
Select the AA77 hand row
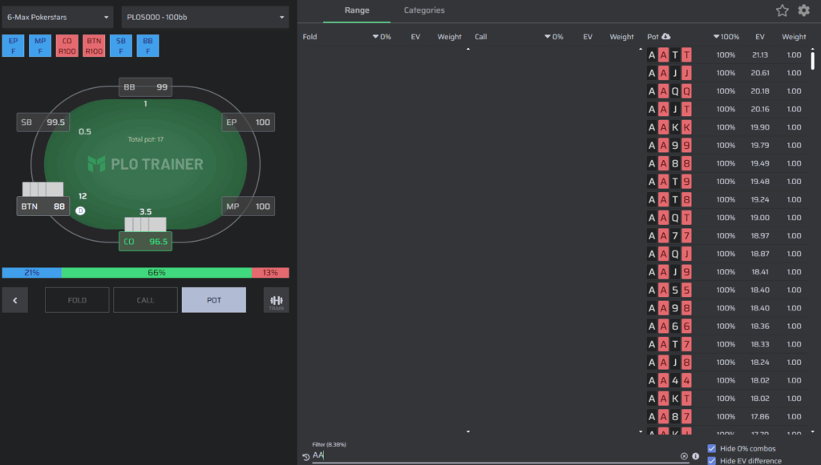click(726, 235)
